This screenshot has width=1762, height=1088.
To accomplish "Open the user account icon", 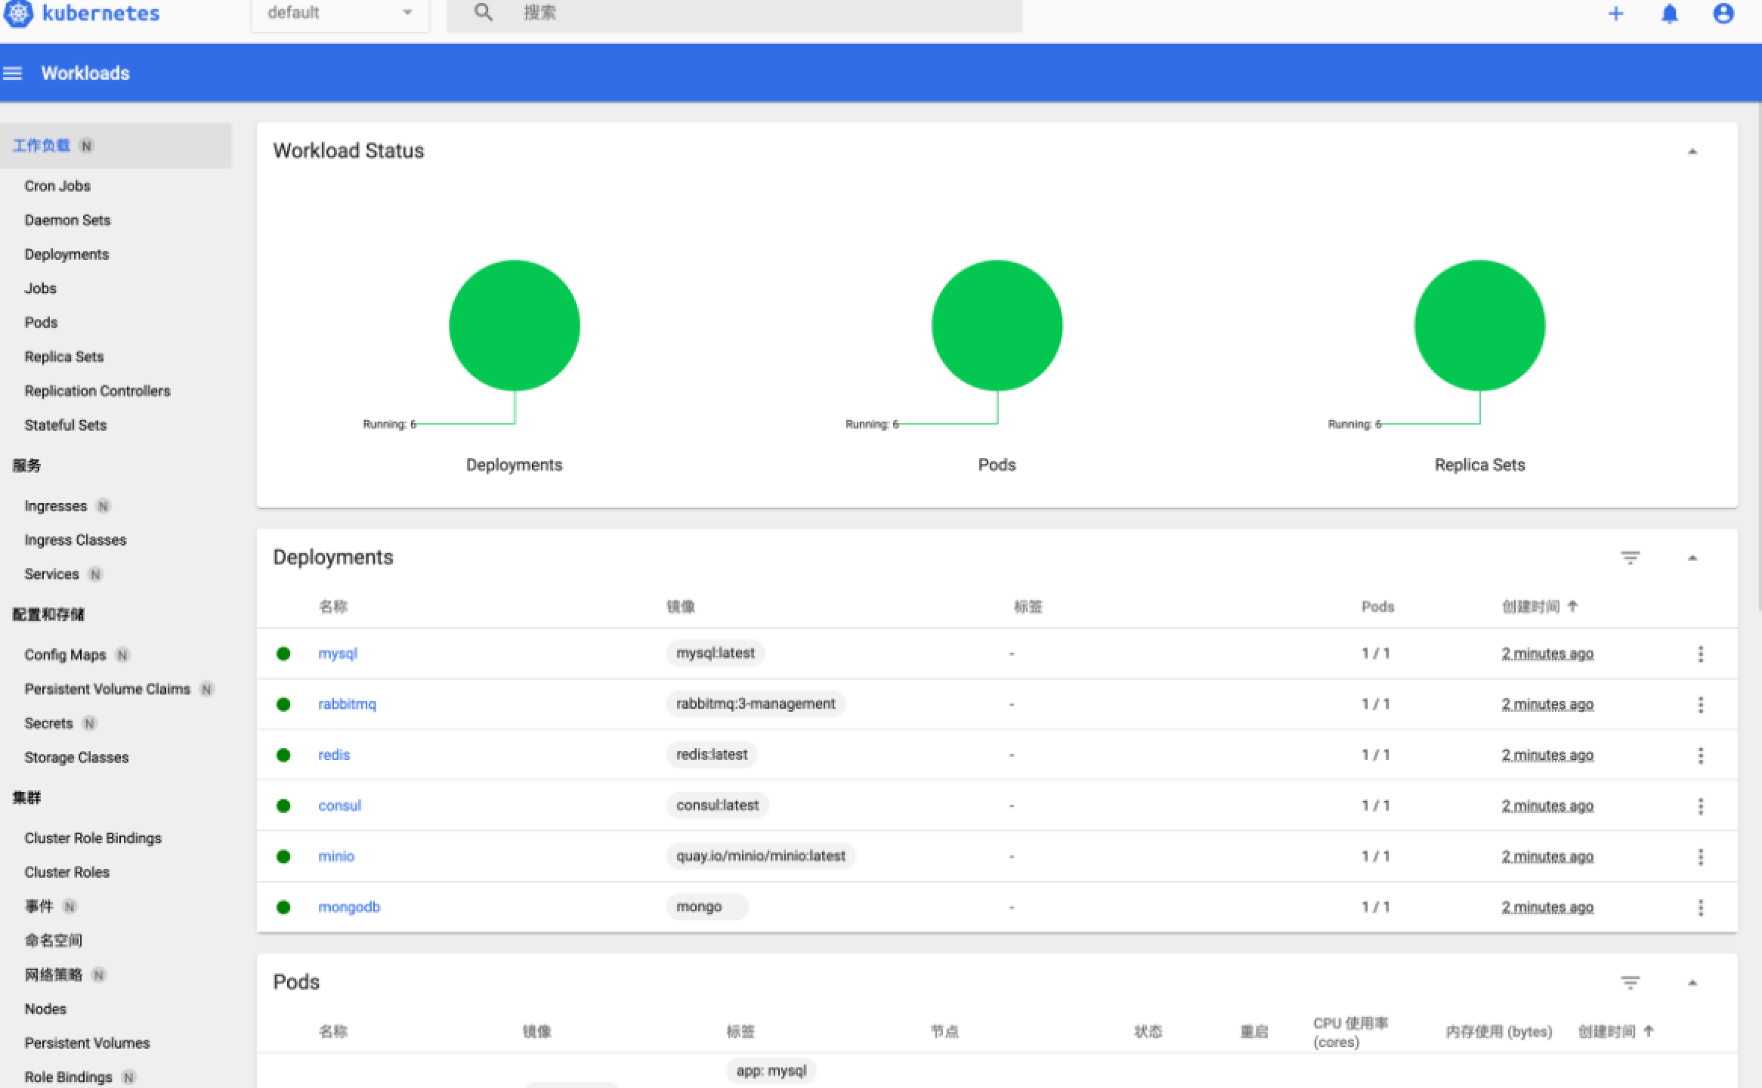I will pyautogui.click(x=1723, y=14).
